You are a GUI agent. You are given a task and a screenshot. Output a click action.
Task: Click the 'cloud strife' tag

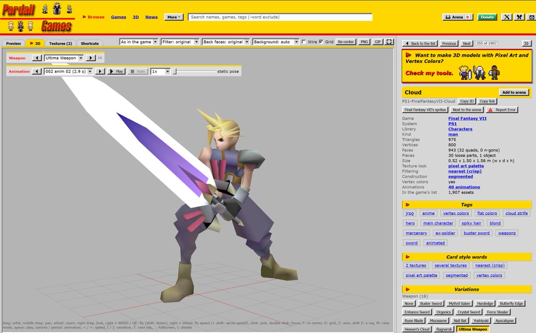pyautogui.click(x=516, y=213)
